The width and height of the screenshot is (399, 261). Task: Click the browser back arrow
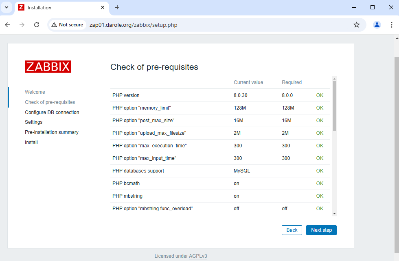8,25
